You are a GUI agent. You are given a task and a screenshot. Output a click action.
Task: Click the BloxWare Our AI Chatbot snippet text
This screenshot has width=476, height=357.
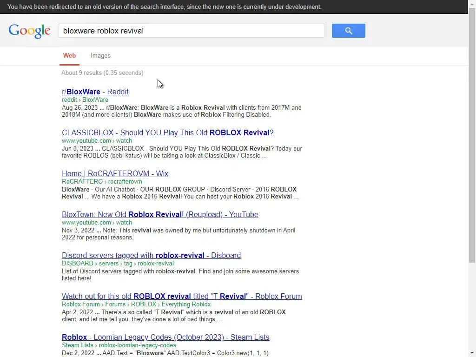(x=180, y=193)
